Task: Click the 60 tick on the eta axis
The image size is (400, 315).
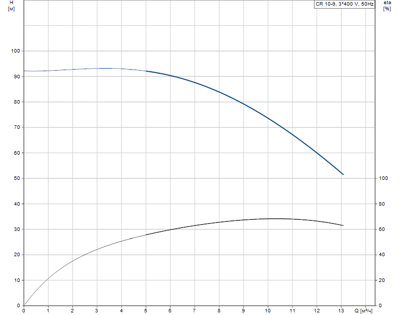Action: pos(382,229)
